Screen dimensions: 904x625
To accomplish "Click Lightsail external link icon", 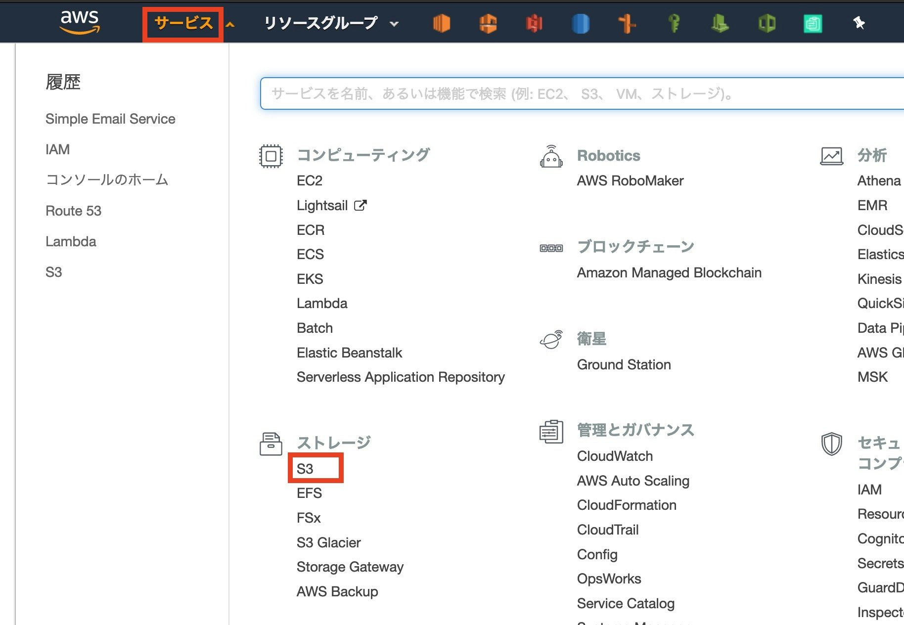I will pyautogui.click(x=361, y=205).
